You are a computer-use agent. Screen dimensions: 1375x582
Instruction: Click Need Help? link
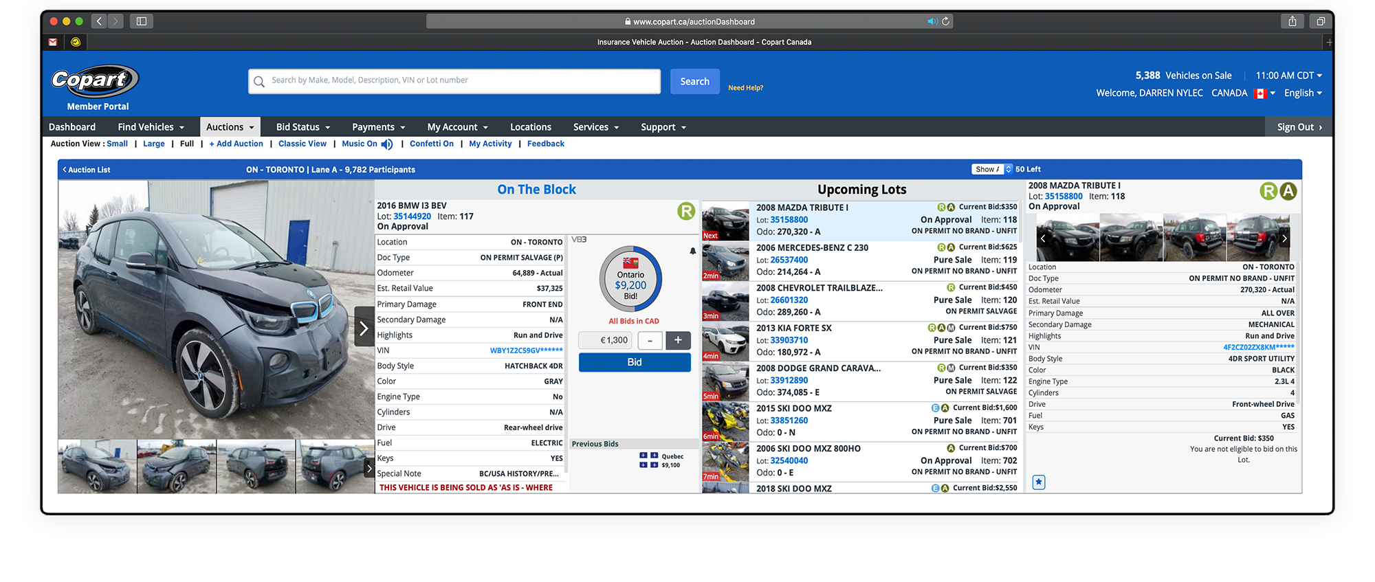746,88
